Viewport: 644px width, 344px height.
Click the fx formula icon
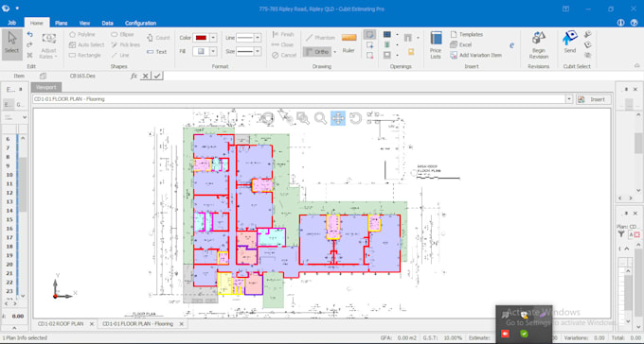[x=134, y=76]
